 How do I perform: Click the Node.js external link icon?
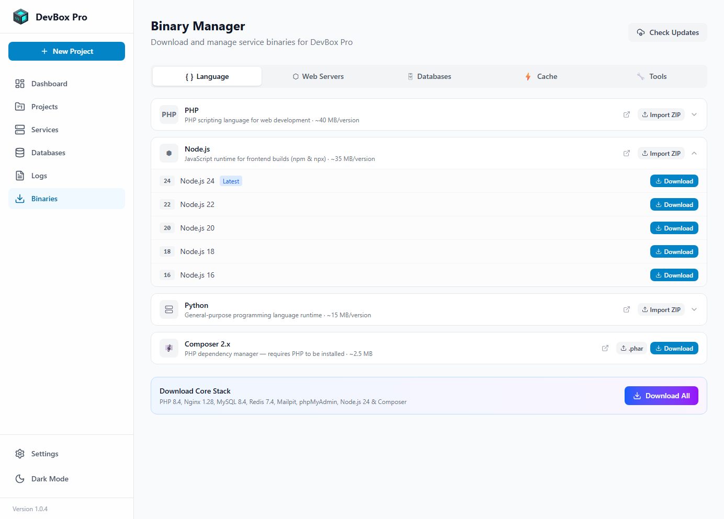626,153
